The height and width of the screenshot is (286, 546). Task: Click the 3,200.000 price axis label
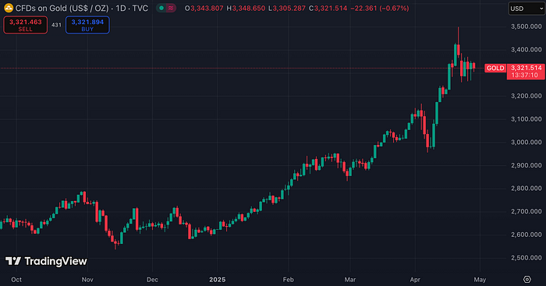click(x=526, y=96)
